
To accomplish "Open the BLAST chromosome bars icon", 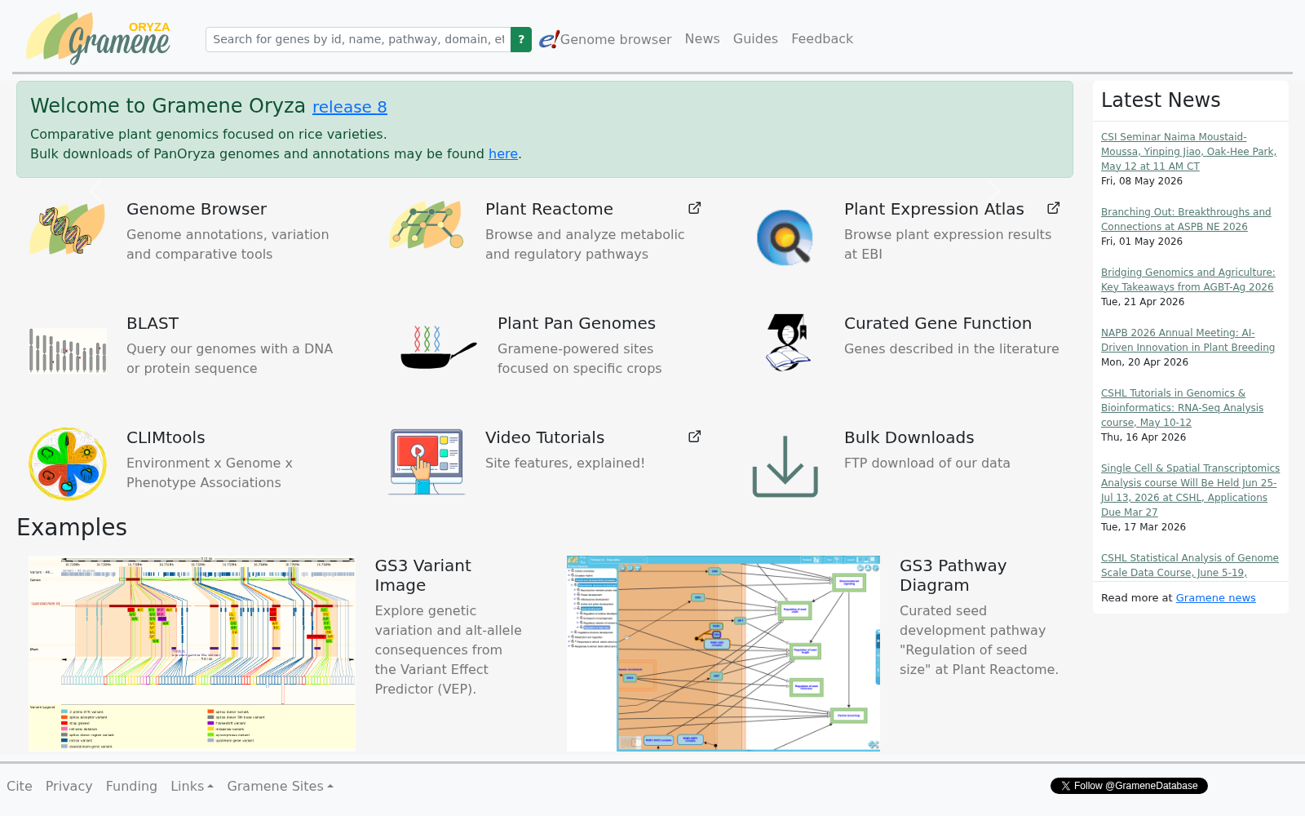I will pyautogui.click(x=68, y=350).
